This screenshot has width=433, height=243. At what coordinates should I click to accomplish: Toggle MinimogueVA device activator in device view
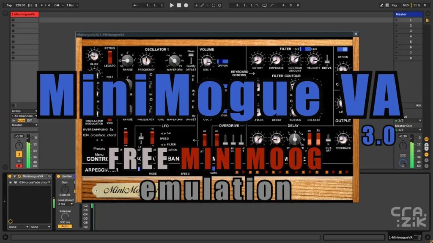(x=10, y=176)
